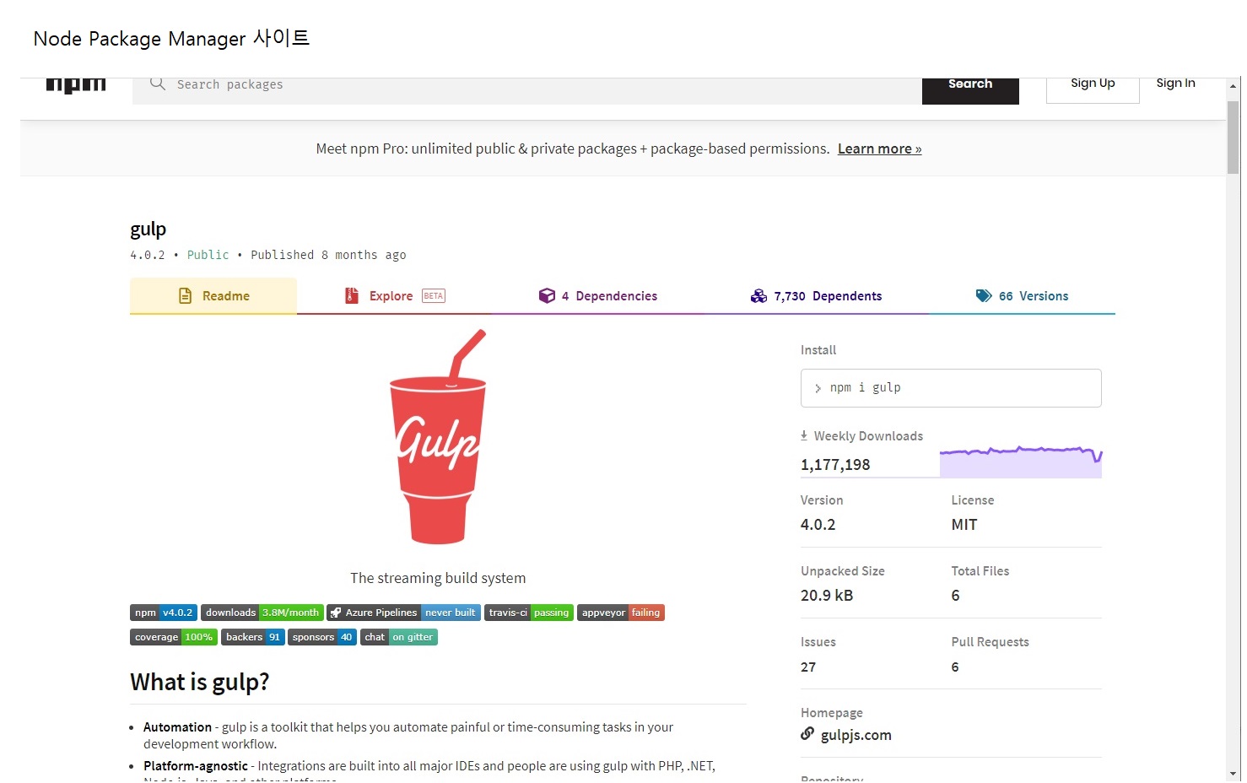
Task: Switch to the Explore BETA tab
Action: click(394, 296)
